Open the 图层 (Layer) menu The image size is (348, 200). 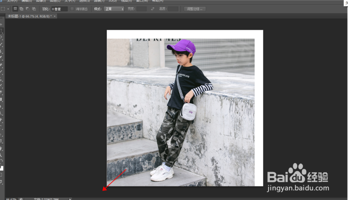tap(55, 1)
